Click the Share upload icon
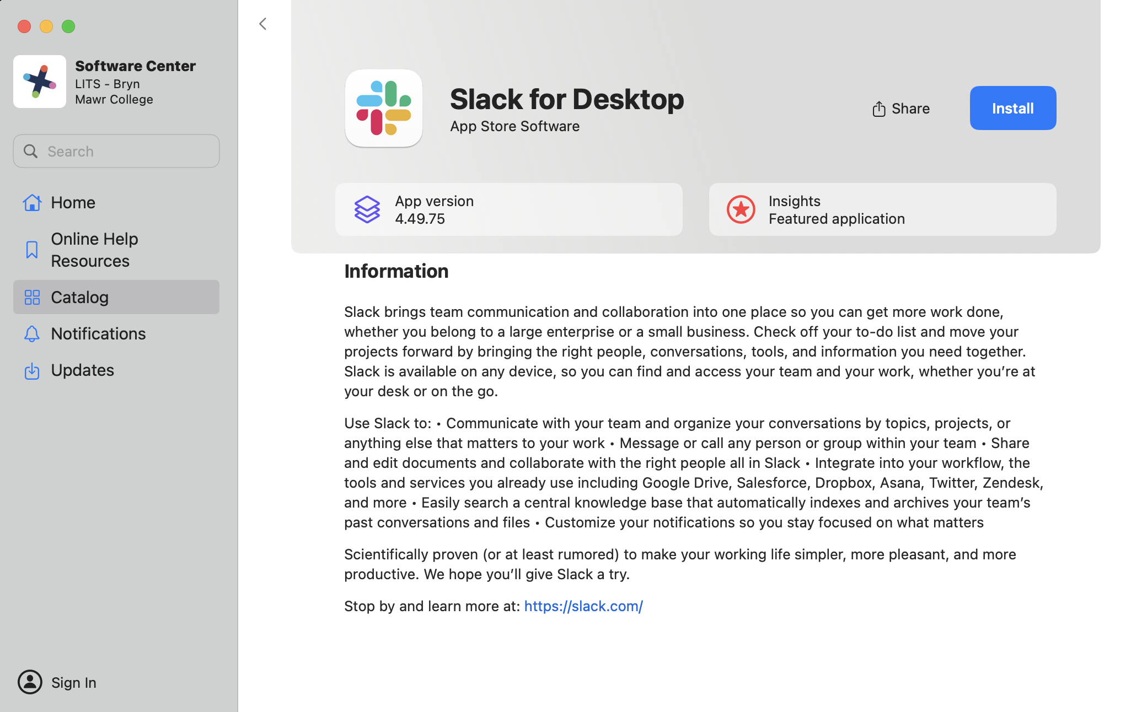The width and height of the screenshot is (1147, 712). pyautogui.click(x=878, y=109)
